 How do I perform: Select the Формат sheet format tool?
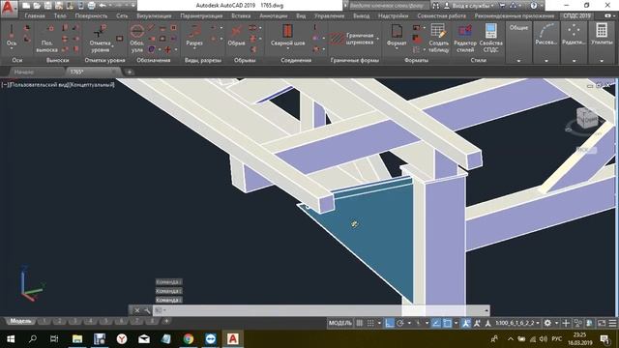click(397, 36)
